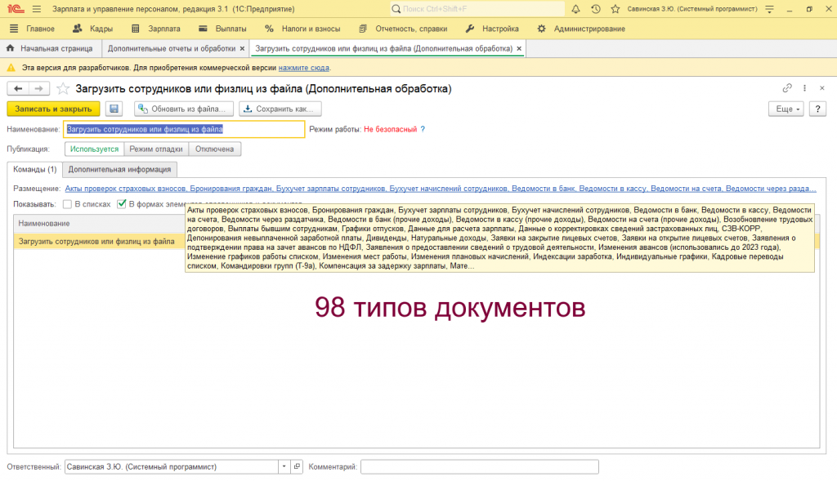The width and height of the screenshot is (837, 481).
Task: Switch to Дополнительная информация tab
Action: [119, 170]
